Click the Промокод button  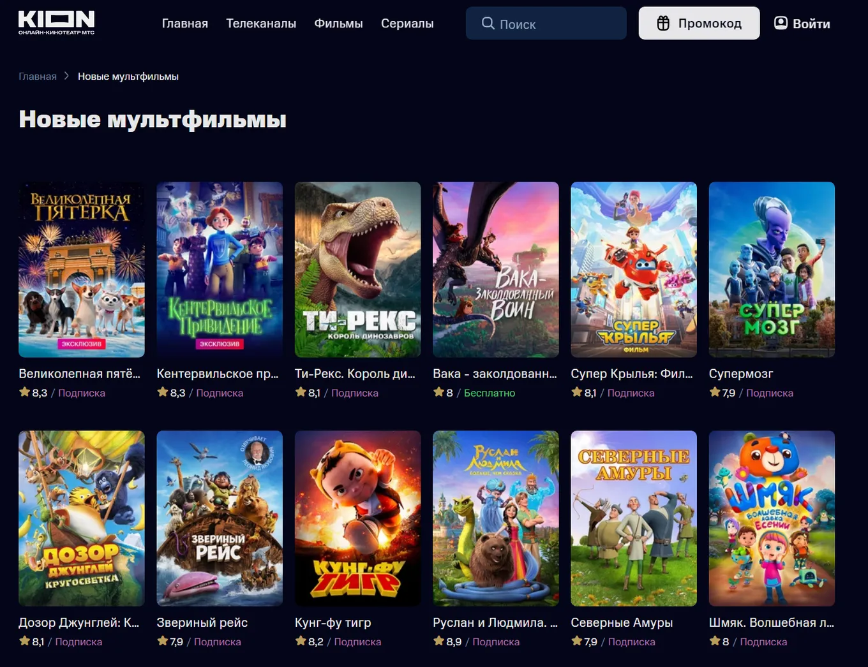point(699,24)
